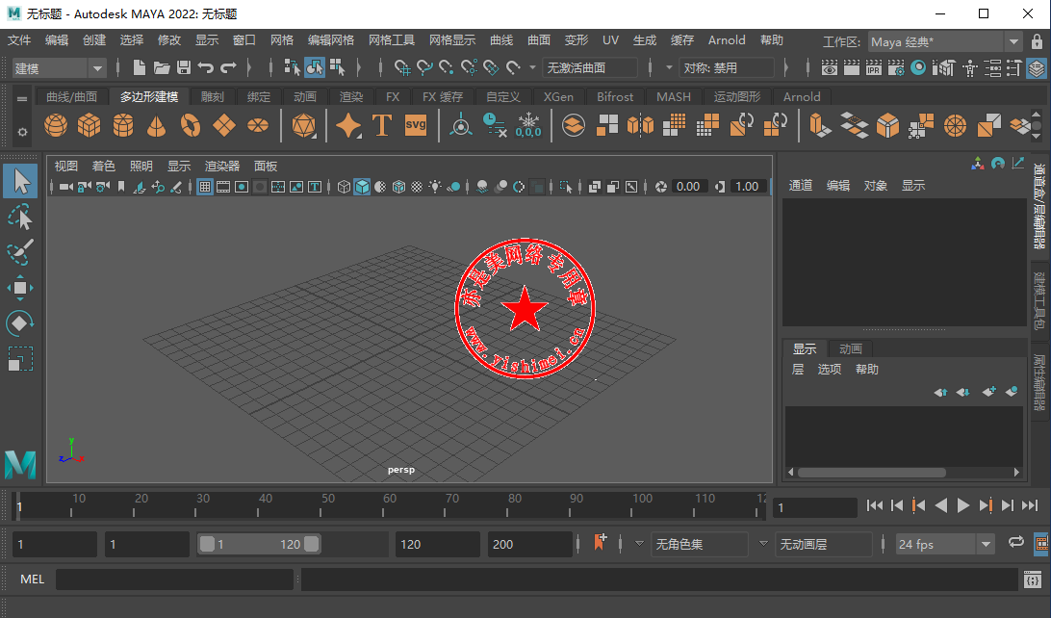
Task: Click the MEL command language label
Action: pyautogui.click(x=32, y=579)
